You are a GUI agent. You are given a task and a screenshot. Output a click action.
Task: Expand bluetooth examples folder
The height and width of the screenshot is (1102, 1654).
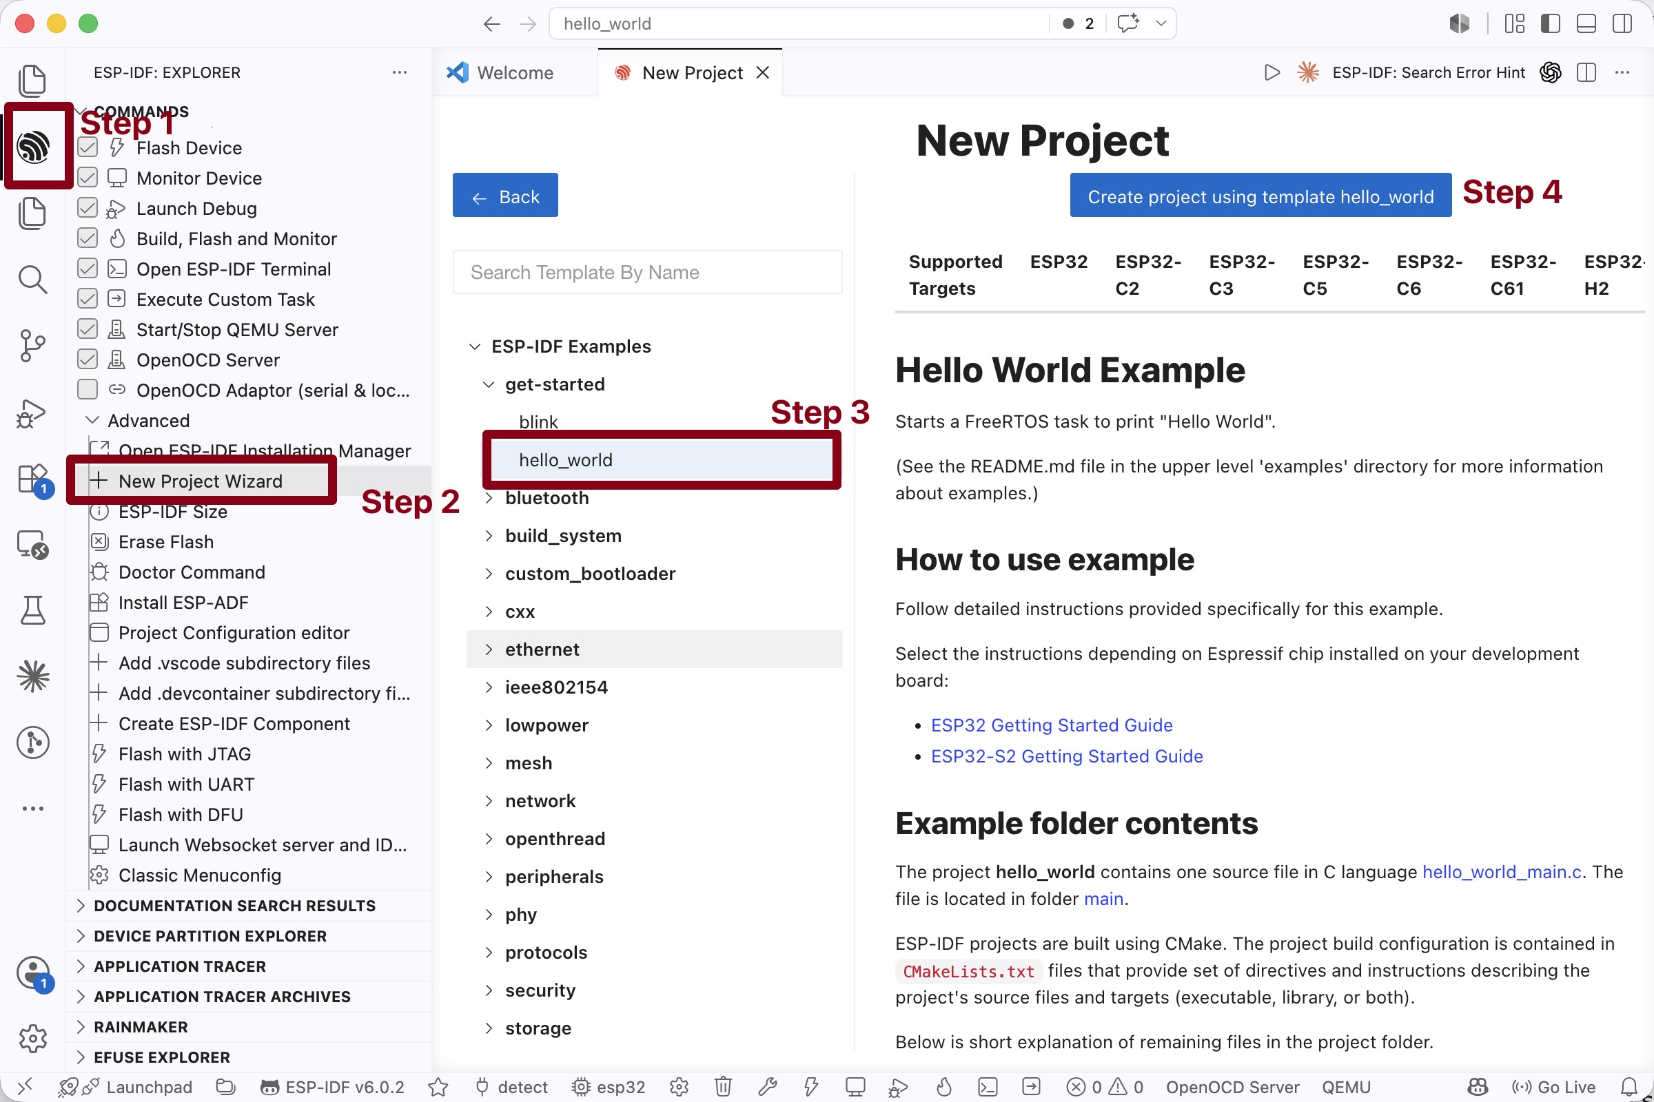pyautogui.click(x=489, y=498)
